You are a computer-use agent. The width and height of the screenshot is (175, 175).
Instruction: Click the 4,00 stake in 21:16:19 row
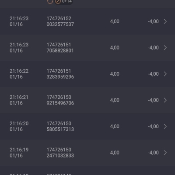(x=115, y=153)
